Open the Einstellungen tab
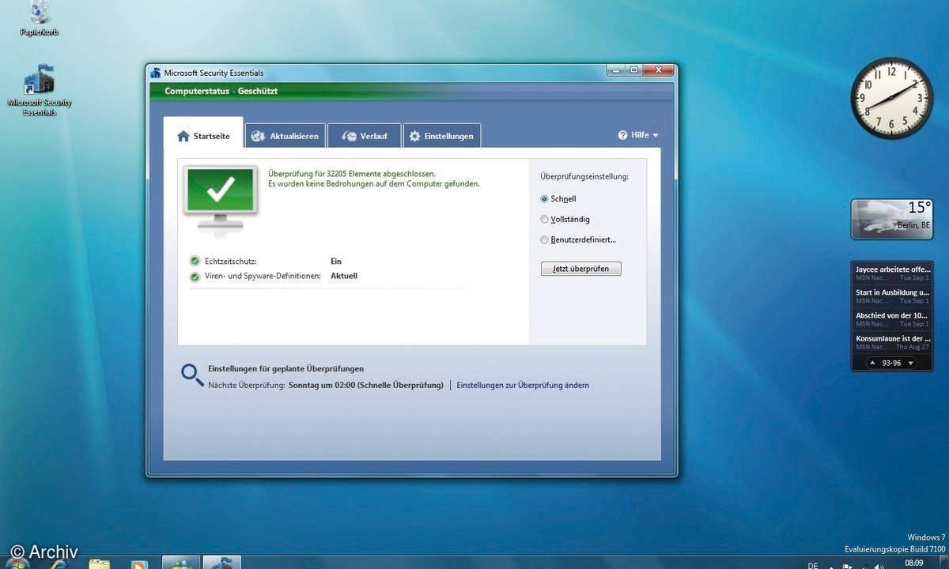Viewport: 949px width, 569px height. click(x=441, y=136)
